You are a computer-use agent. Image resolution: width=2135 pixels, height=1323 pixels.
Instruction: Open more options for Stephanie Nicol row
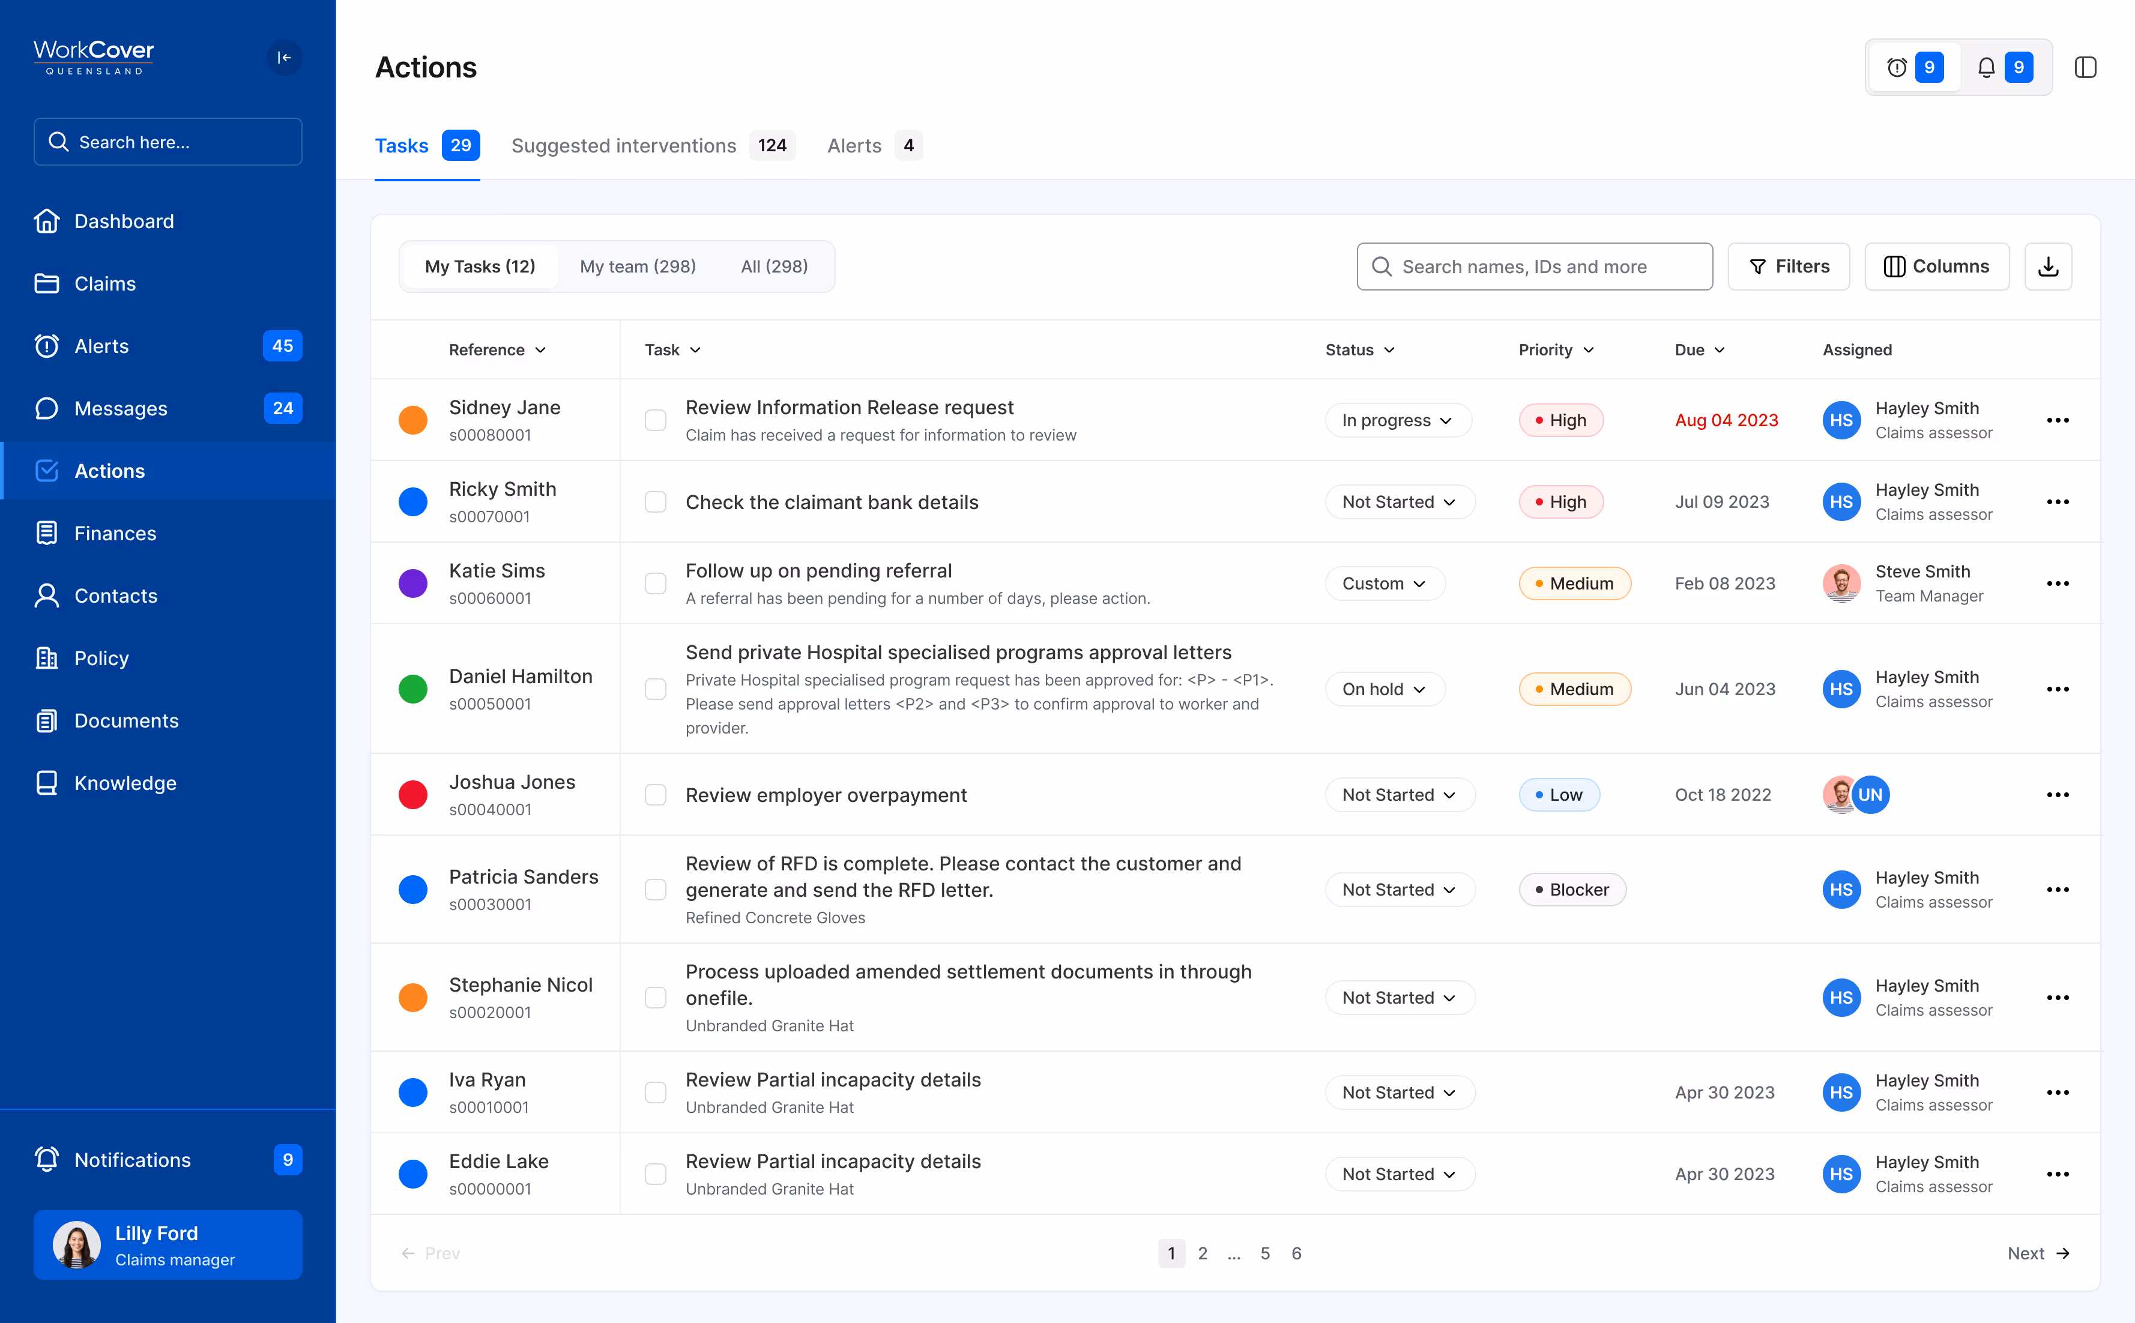click(x=2058, y=998)
